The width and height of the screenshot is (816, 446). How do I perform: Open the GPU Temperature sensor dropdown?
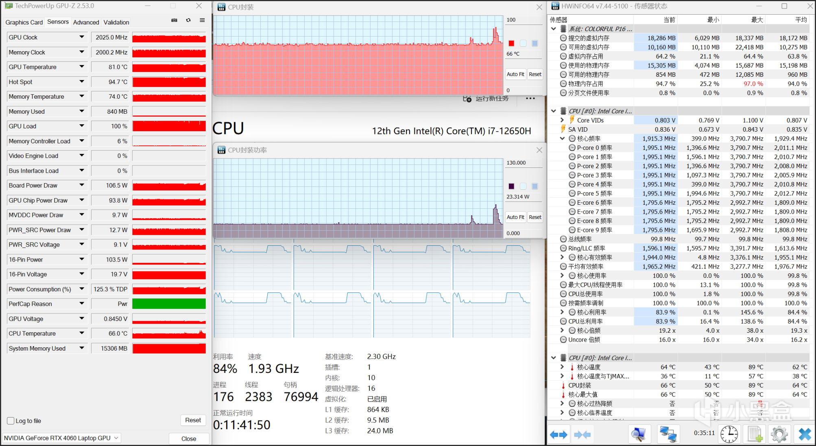[x=82, y=67]
